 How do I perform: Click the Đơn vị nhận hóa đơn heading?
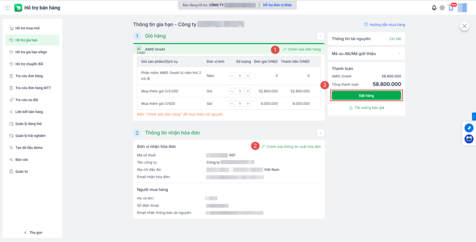click(157, 147)
